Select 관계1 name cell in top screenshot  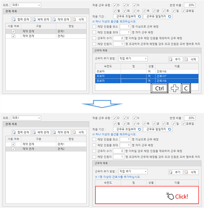[71, 31]
